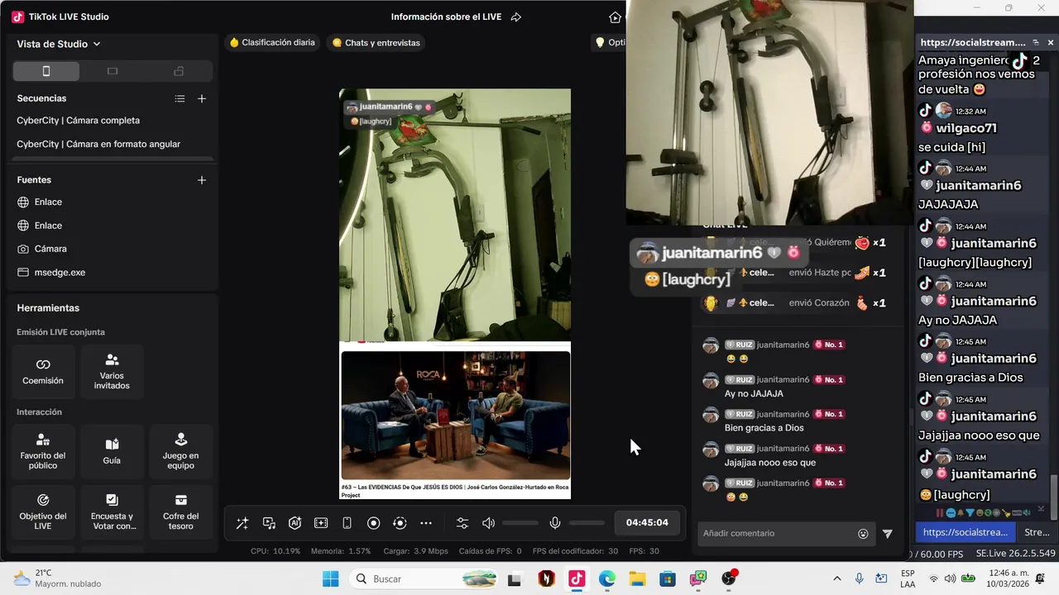Open the weather widget showing 21°C
Image resolution: width=1059 pixels, height=595 pixels.
point(57,578)
